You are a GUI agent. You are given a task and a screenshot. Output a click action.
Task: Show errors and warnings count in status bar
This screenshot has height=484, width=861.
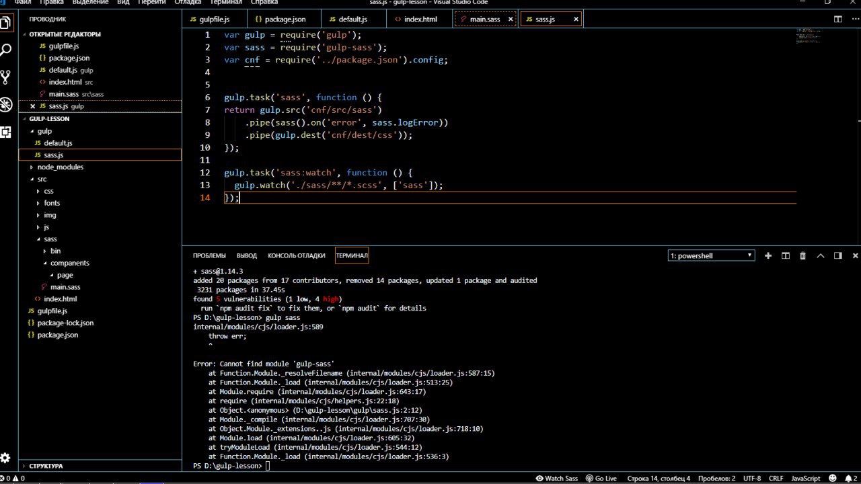click(13, 478)
